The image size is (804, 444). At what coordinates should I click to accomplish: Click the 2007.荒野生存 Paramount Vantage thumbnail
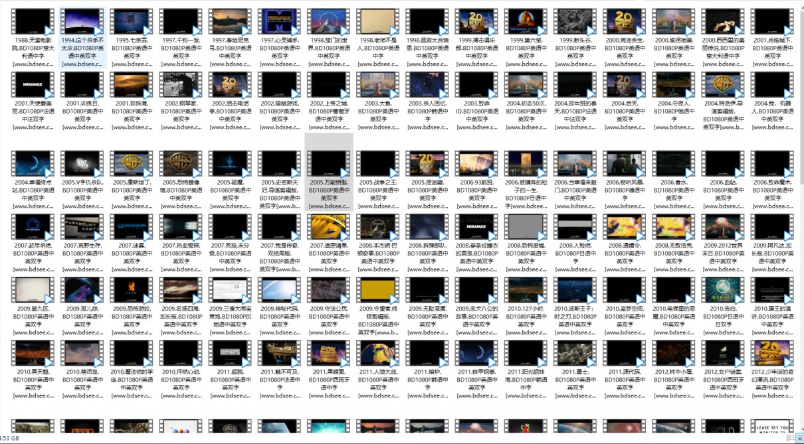tap(82, 227)
